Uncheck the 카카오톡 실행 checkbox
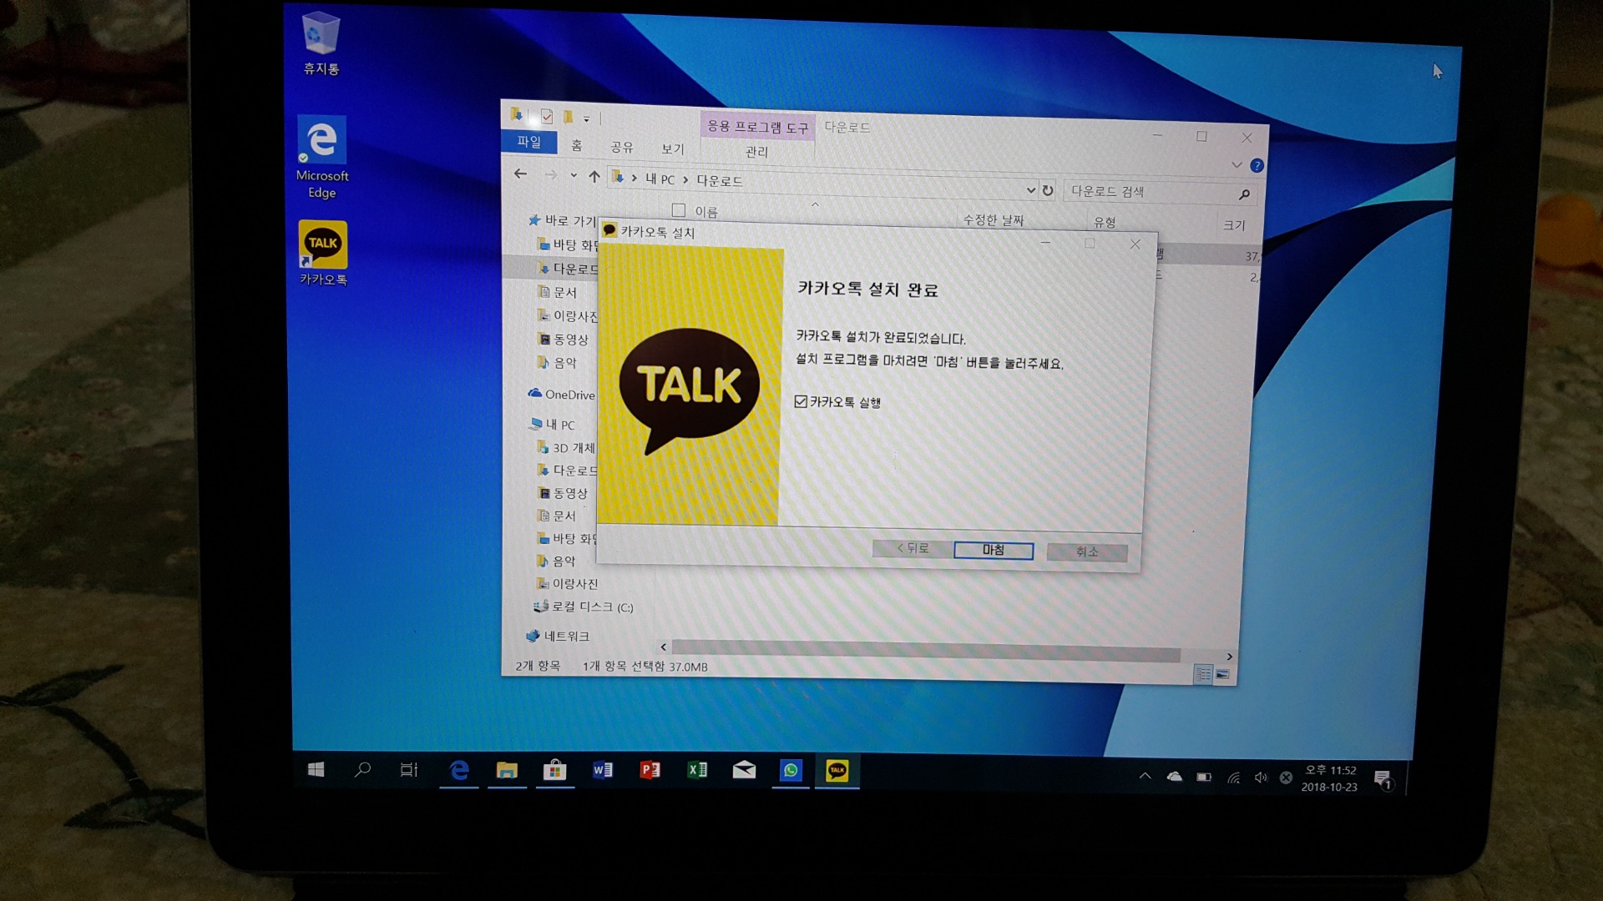The height and width of the screenshot is (901, 1603). click(801, 402)
